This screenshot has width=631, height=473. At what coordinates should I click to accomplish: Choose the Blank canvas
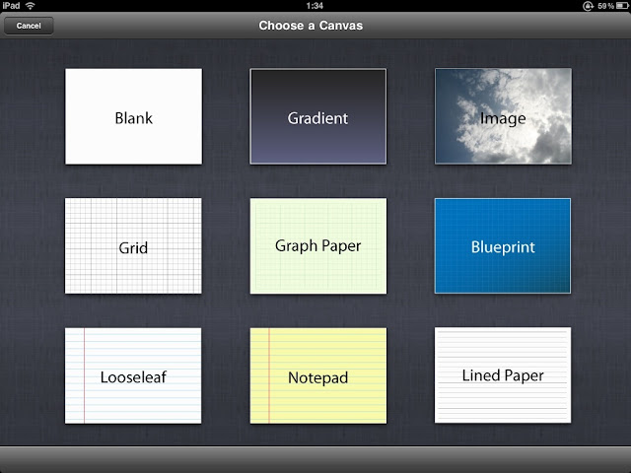(134, 116)
